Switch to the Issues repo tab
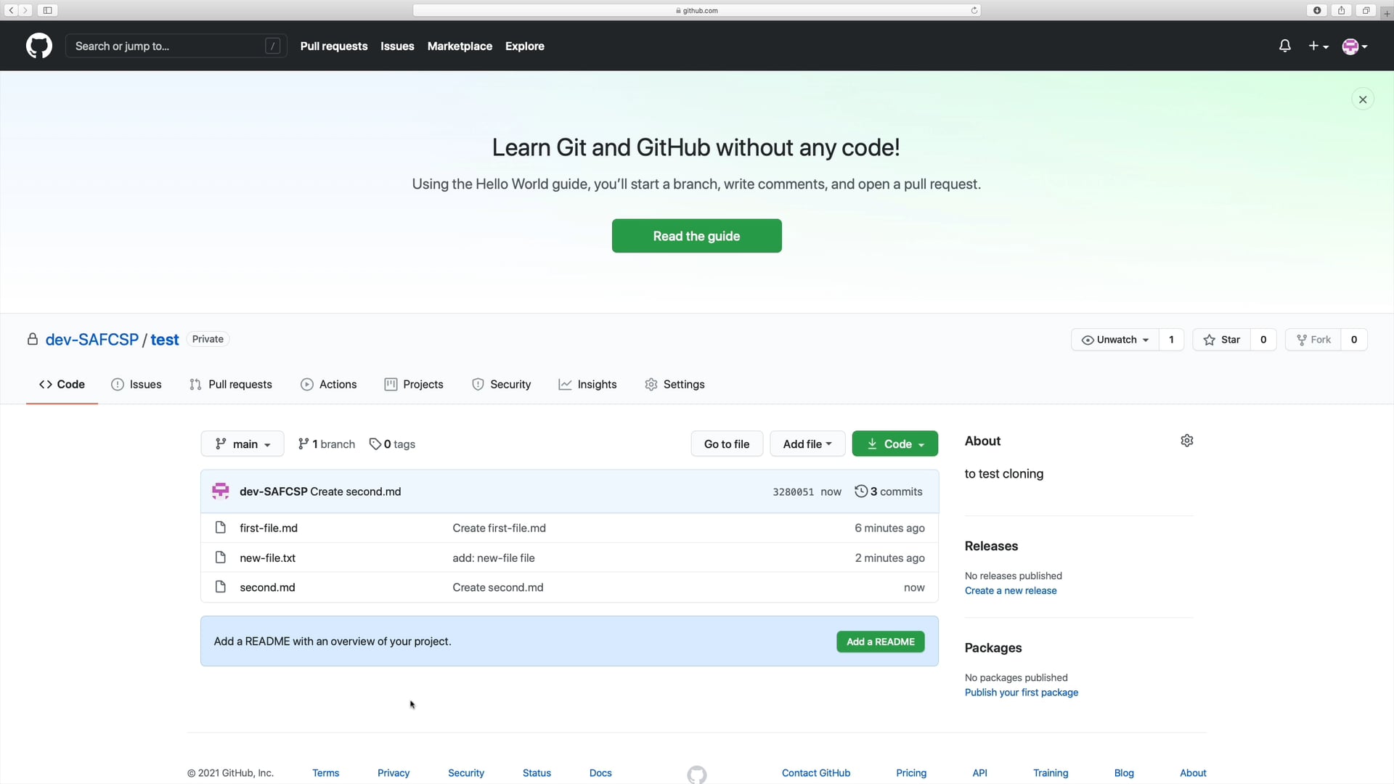The image size is (1394, 784). [x=136, y=384]
